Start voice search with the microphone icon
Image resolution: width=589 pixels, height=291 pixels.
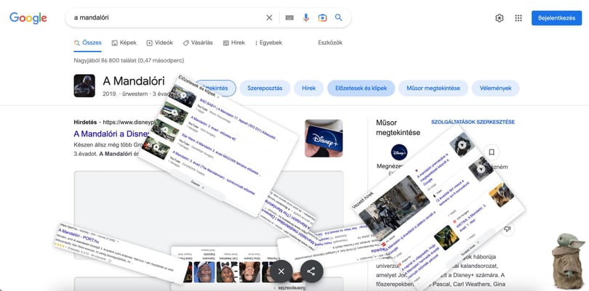point(306,17)
